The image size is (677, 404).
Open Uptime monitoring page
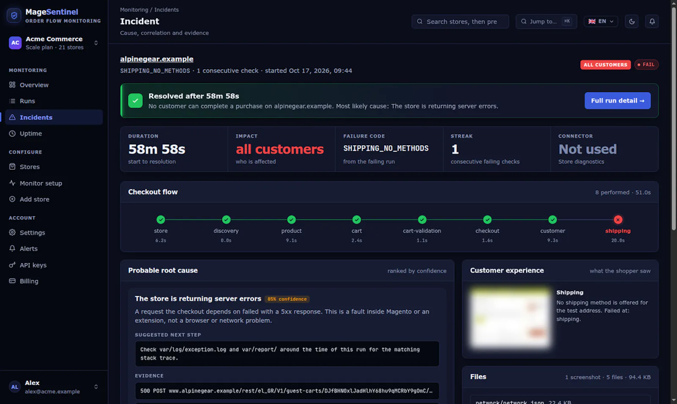click(x=54, y=133)
